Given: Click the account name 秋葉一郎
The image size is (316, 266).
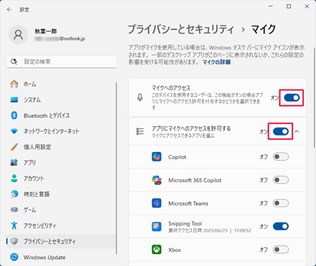Looking at the screenshot, I should (46, 32).
